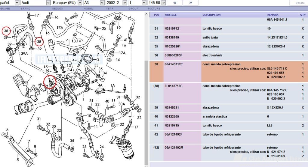Select highlighted article 06A145712C

tap(174, 64)
